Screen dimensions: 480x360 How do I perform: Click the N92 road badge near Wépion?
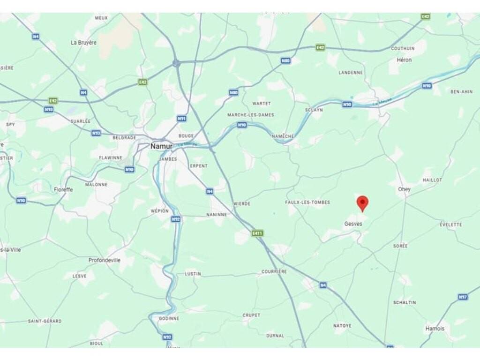tap(176, 219)
